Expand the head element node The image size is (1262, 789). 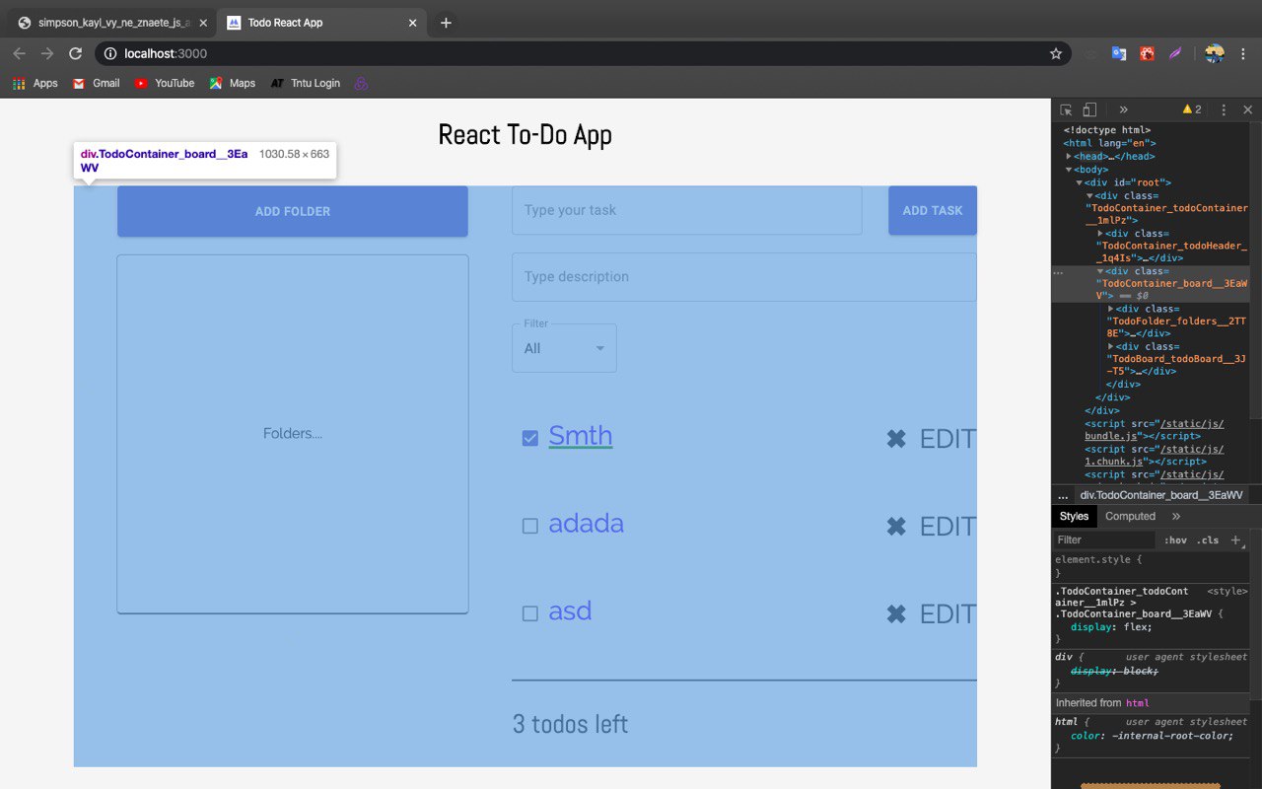pyautogui.click(x=1069, y=156)
